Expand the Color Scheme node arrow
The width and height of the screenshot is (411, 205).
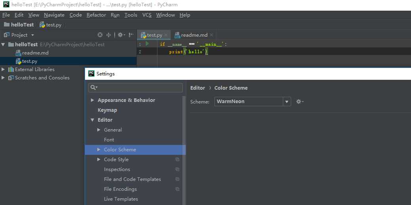tap(99, 149)
